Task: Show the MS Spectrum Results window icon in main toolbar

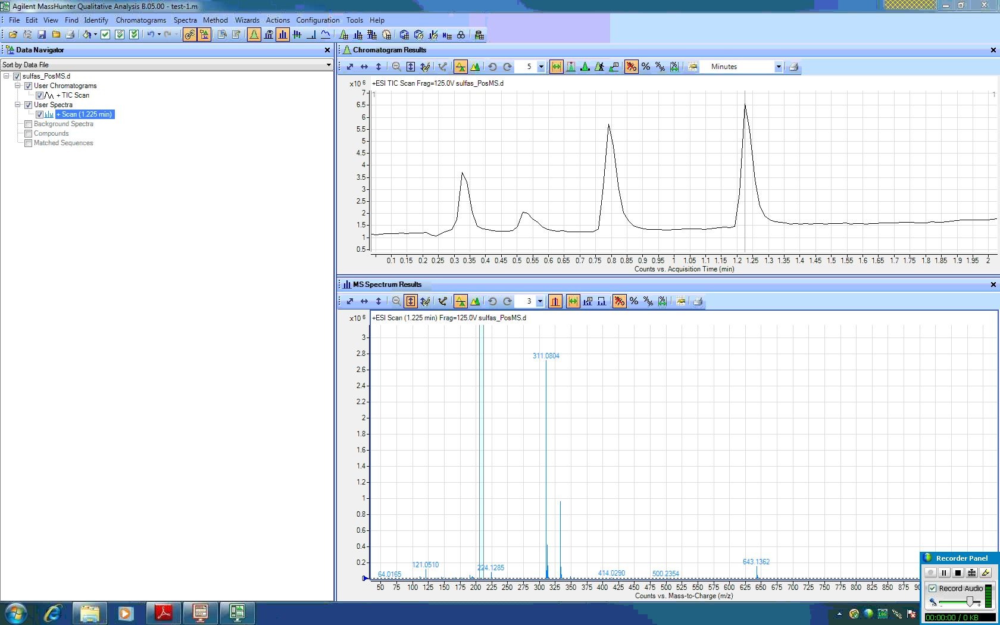Action: [283, 35]
